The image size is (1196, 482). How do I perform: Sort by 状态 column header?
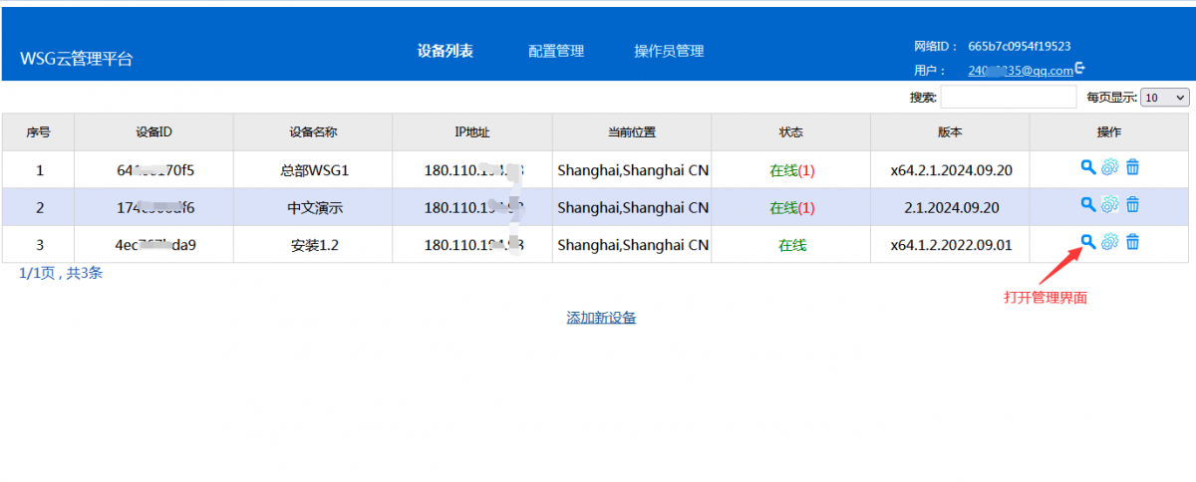point(790,132)
